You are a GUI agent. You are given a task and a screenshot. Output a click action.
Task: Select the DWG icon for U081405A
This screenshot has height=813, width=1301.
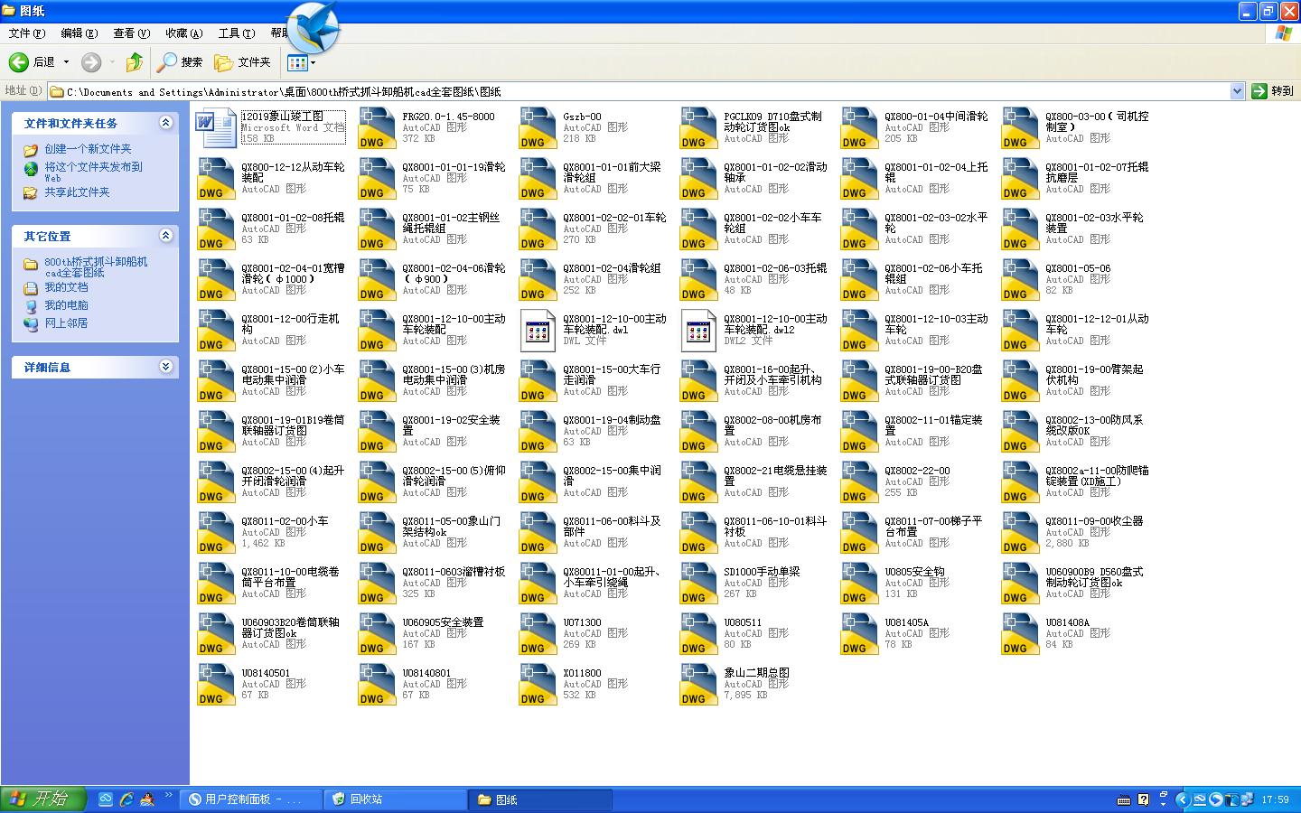[860, 634]
